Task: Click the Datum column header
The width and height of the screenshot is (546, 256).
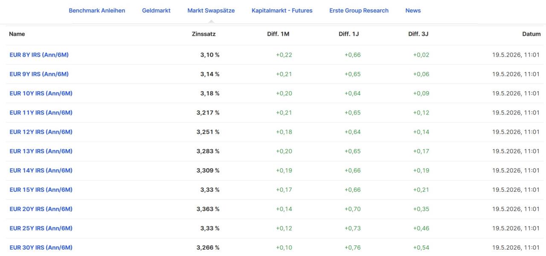Action: click(531, 34)
